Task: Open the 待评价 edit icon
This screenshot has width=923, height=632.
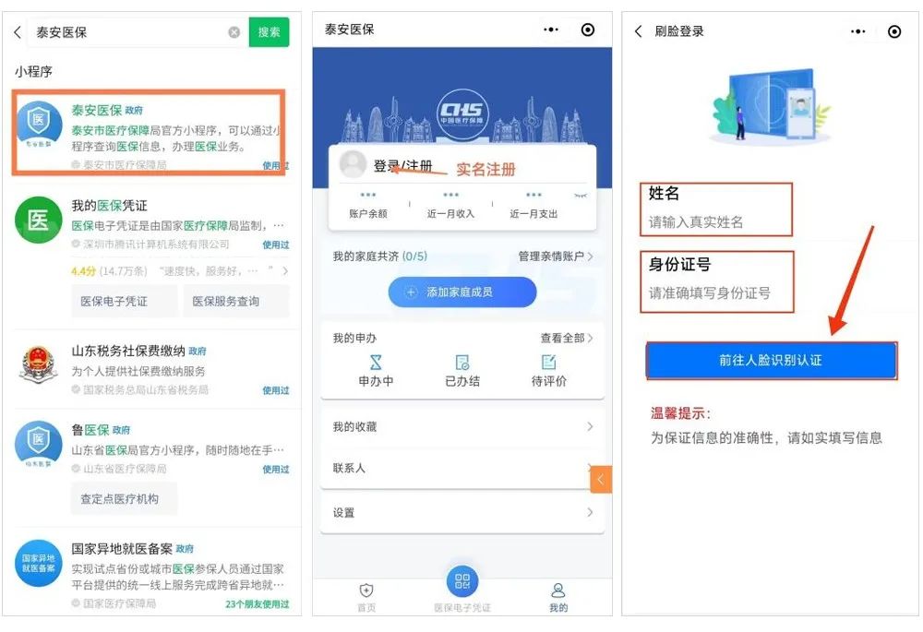Action: pyautogui.click(x=548, y=363)
